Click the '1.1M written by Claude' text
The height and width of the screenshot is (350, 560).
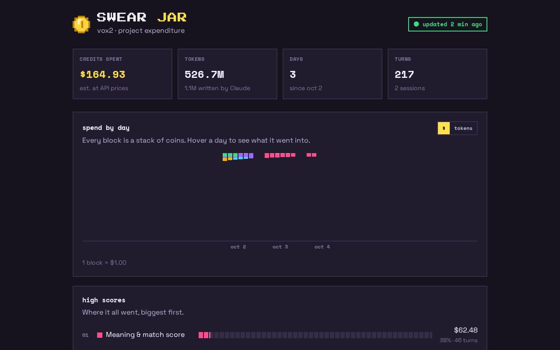[217, 88]
